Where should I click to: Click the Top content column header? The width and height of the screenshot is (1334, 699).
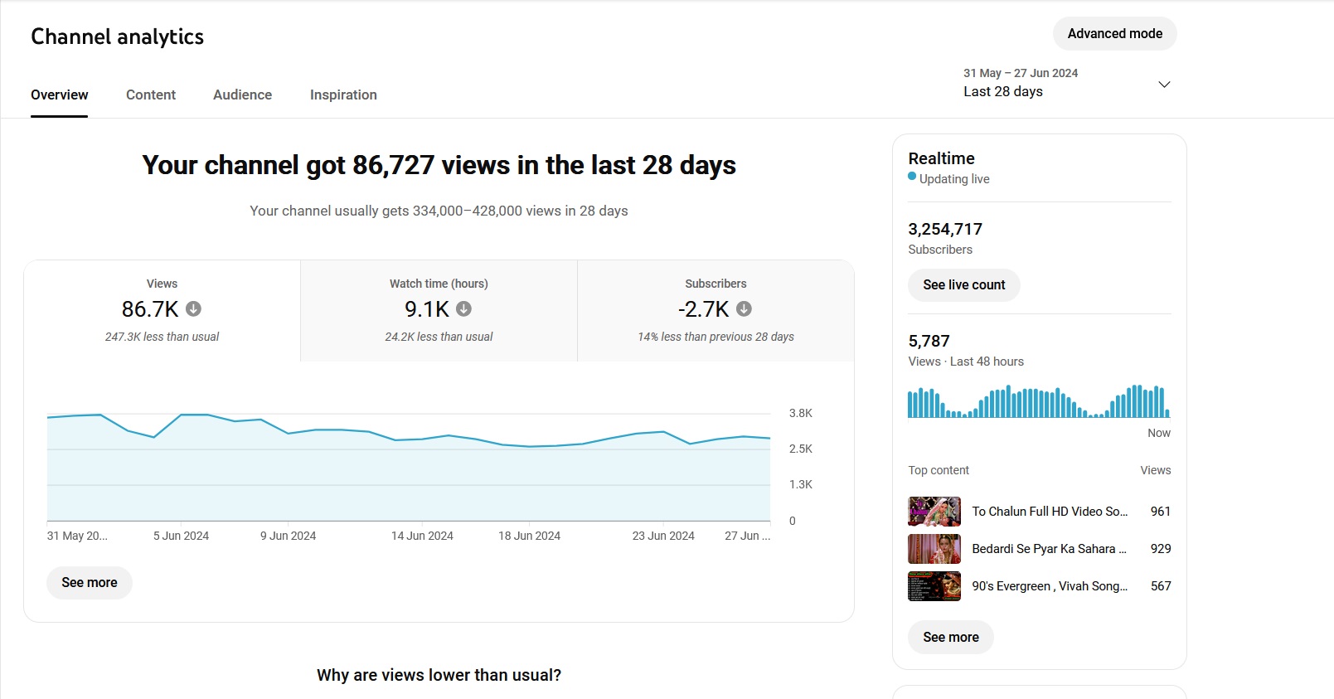coord(939,470)
